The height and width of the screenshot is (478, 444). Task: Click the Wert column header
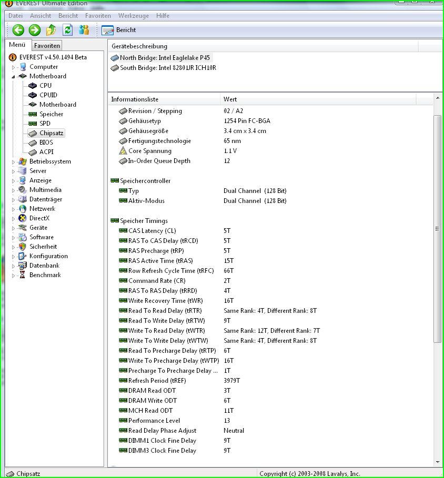318,99
